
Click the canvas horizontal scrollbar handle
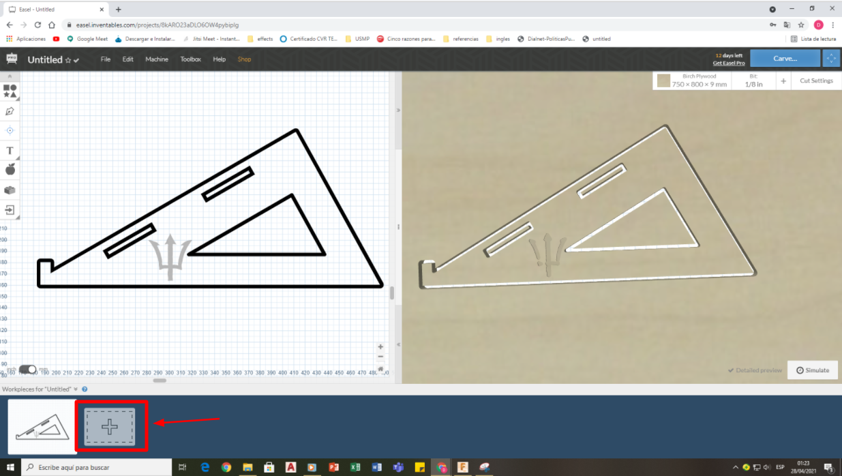[160, 380]
